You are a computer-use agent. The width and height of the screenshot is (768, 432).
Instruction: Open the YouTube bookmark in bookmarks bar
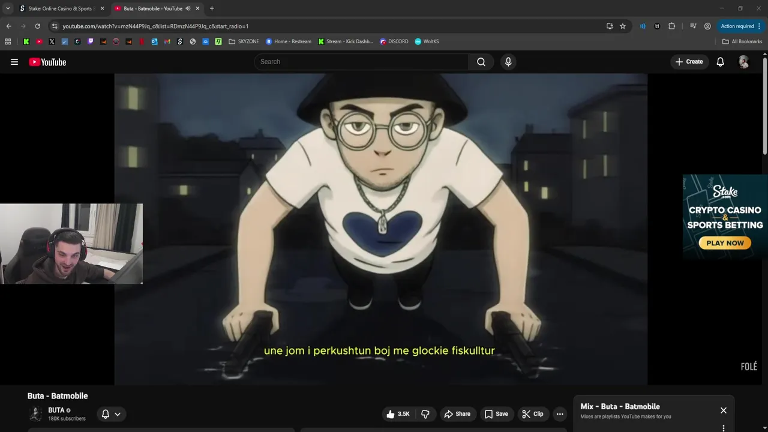tap(39, 41)
